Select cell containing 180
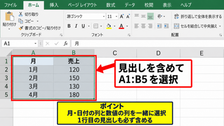This screenshot has height=126, width=224. click(x=74, y=95)
